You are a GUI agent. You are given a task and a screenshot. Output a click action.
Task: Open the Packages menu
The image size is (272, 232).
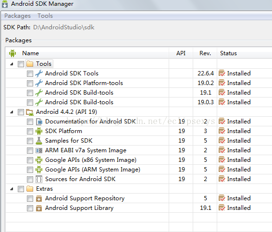(17, 16)
